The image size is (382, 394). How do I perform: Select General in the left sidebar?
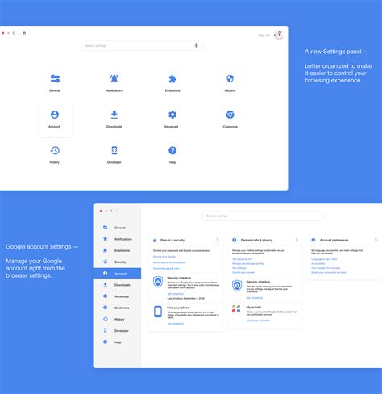tap(118, 228)
